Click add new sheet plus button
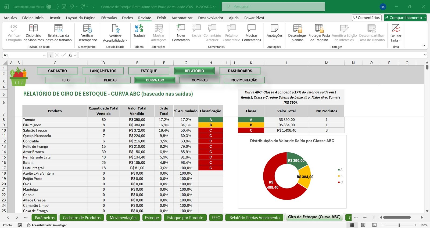Image resolution: width=430 pixels, height=228 pixels. [x=365, y=217]
